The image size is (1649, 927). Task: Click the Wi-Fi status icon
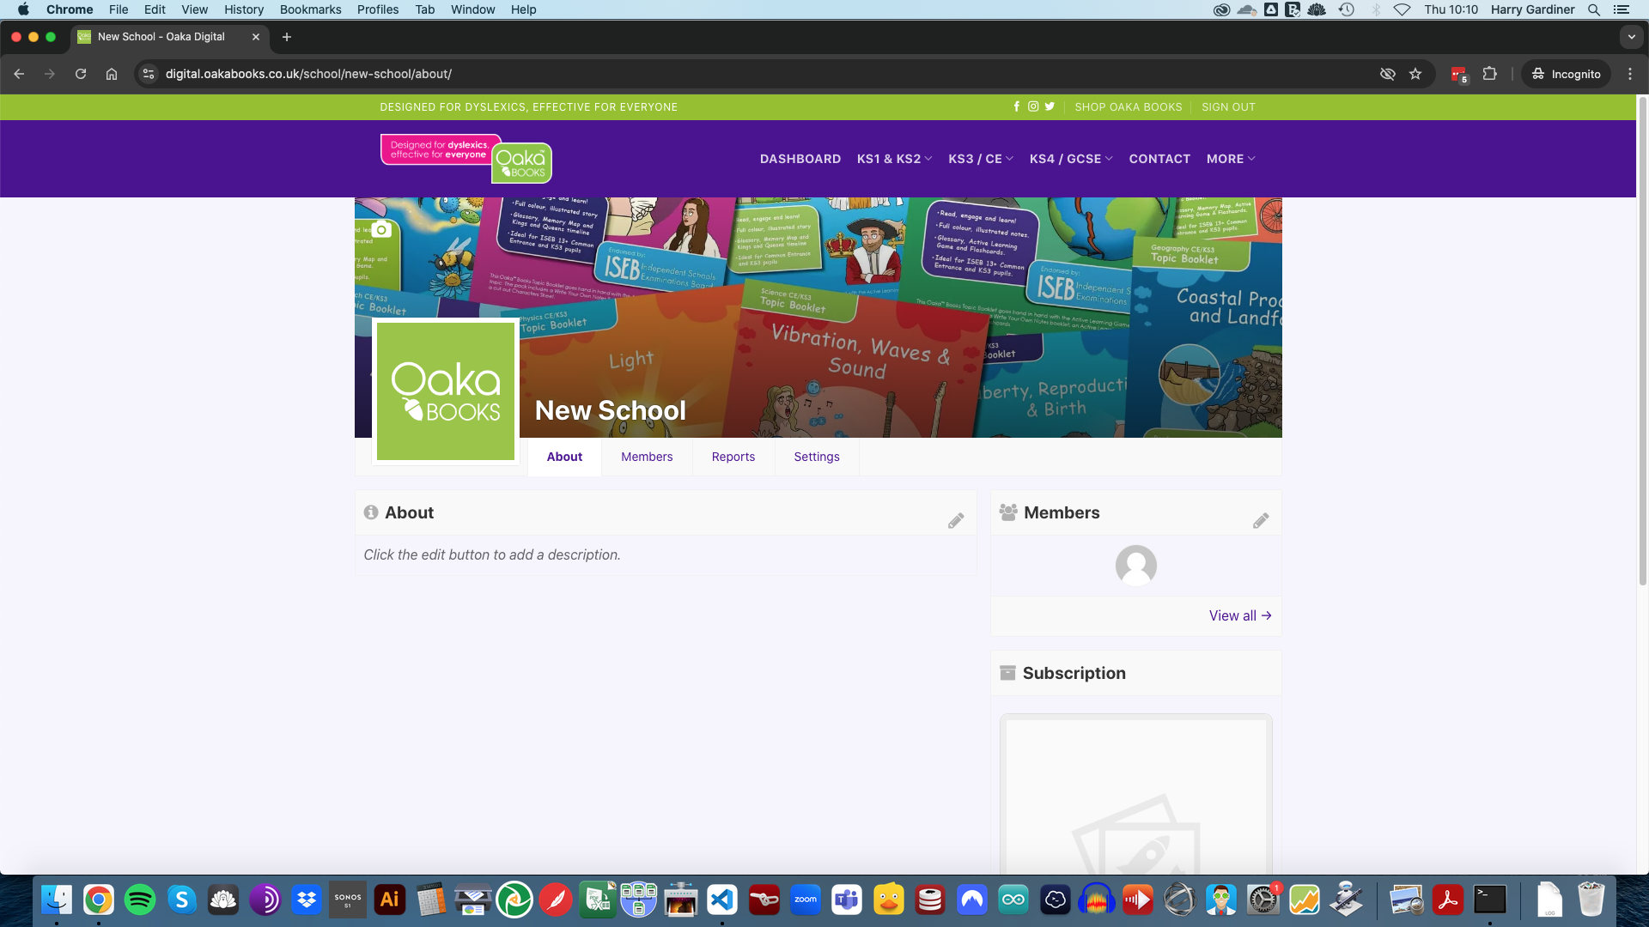coord(1403,9)
